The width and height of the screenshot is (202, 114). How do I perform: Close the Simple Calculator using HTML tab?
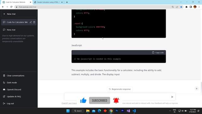click(x=62, y=2)
